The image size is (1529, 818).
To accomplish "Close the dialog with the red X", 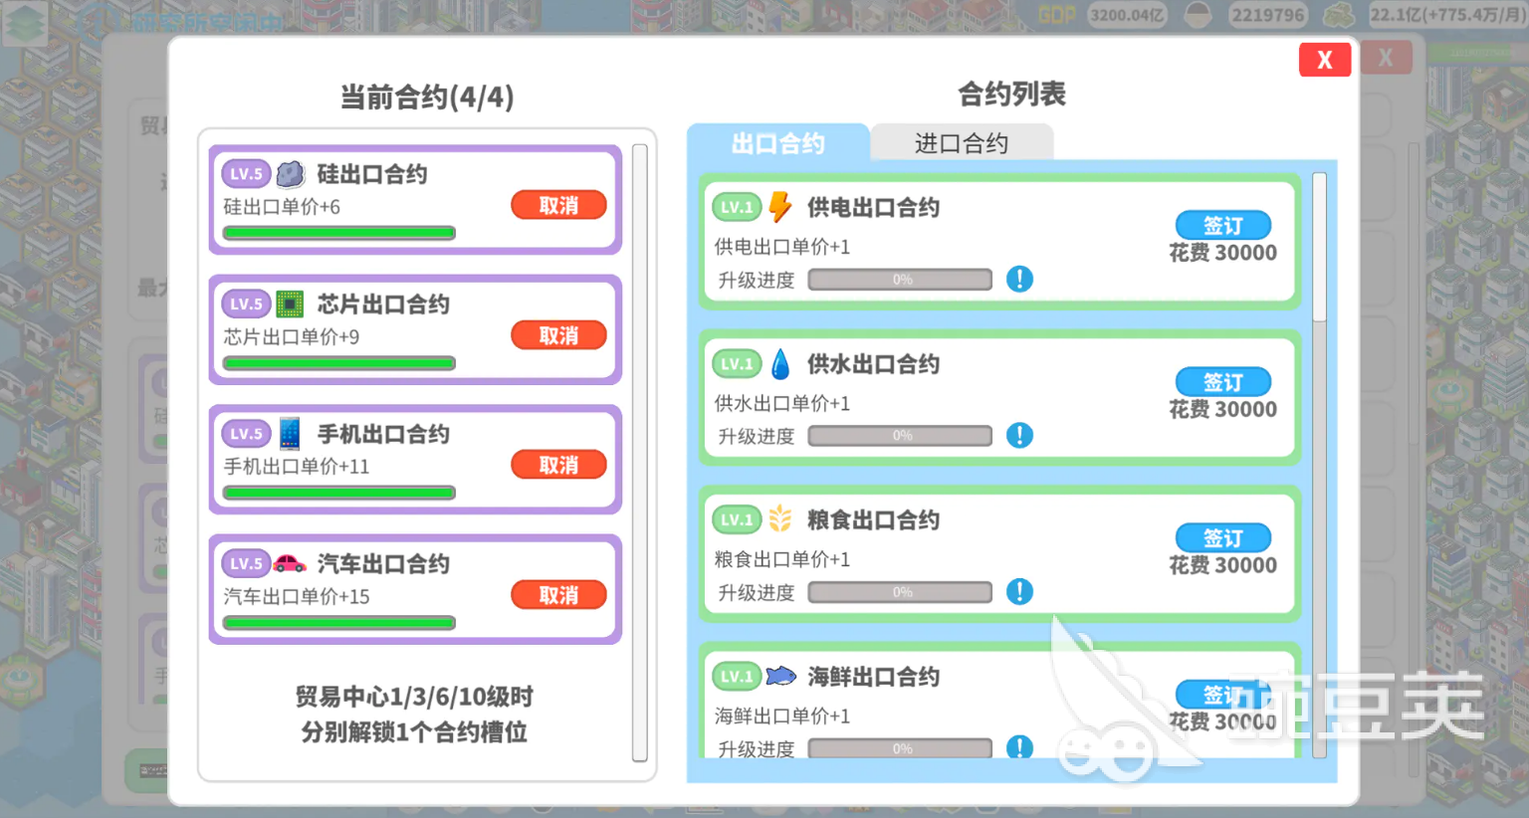I will click(x=1325, y=59).
